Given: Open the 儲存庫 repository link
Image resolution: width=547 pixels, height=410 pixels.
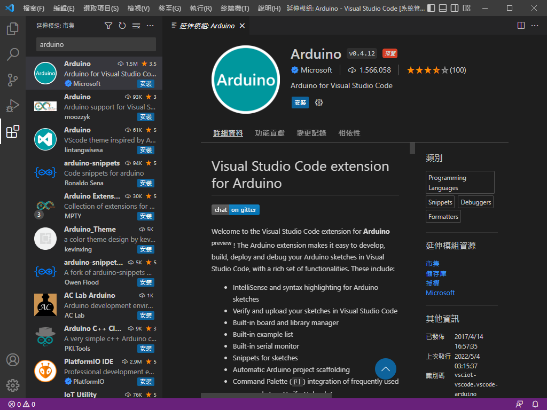Looking at the screenshot, I should 436,273.
